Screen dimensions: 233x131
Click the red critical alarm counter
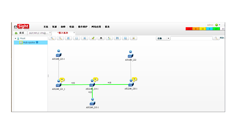point(189,29)
